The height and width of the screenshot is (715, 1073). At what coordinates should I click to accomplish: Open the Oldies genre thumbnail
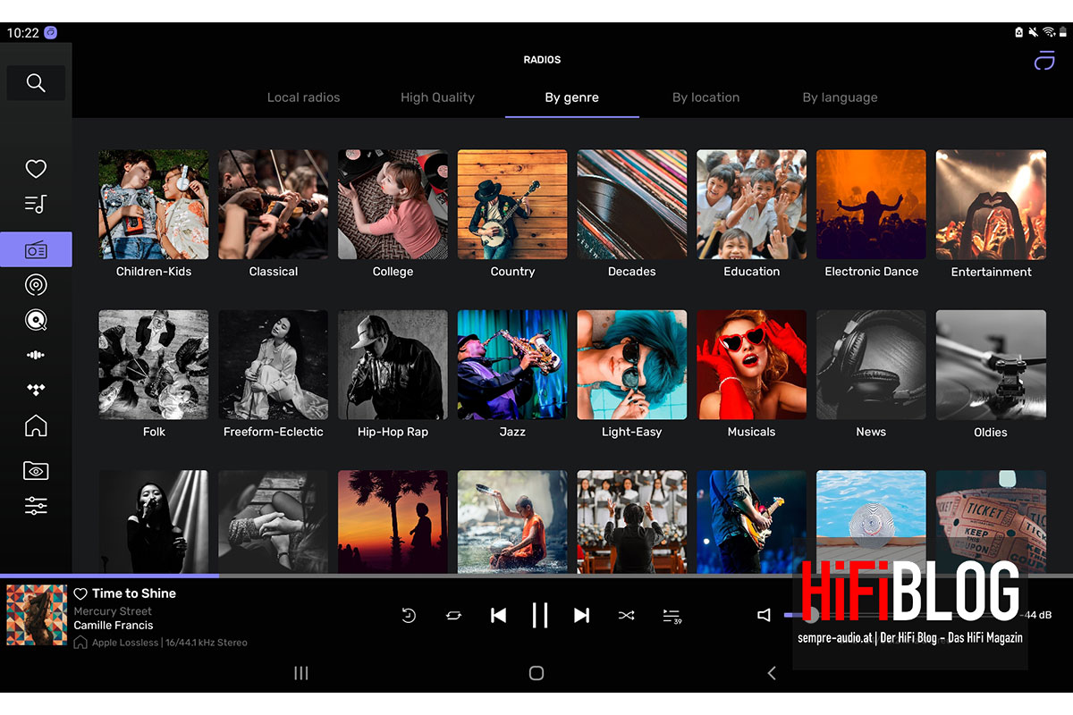[991, 365]
